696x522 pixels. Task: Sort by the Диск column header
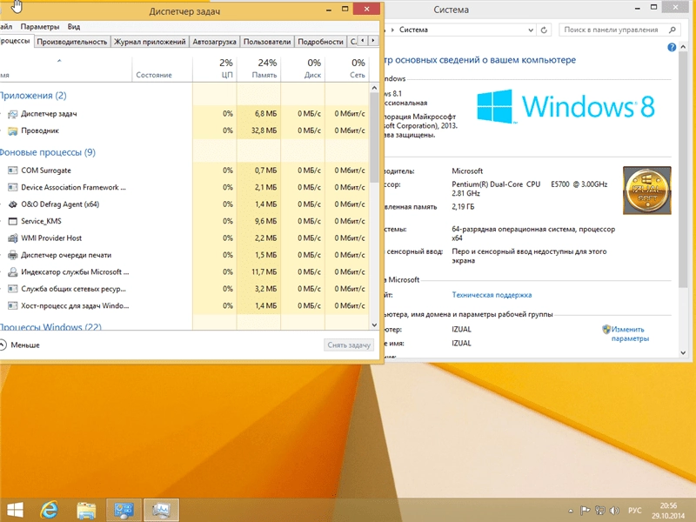click(x=303, y=69)
